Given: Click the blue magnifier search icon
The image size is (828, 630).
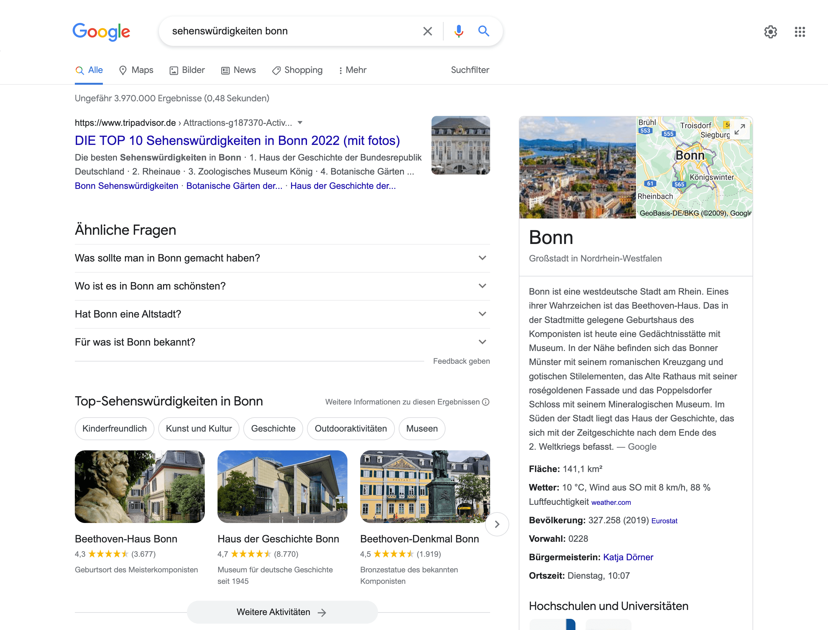Looking at the screenshot, I should coord(484,31).
